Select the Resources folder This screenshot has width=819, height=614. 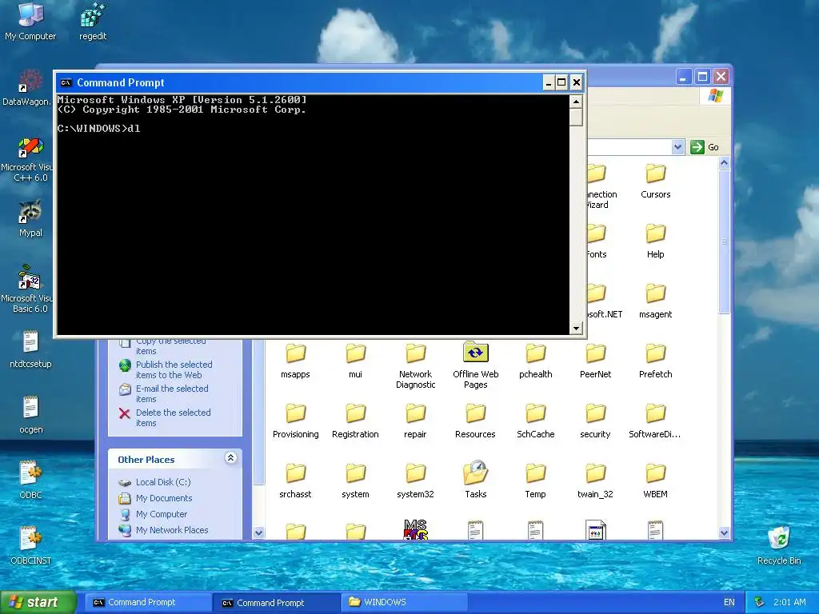tap(475, 421)
